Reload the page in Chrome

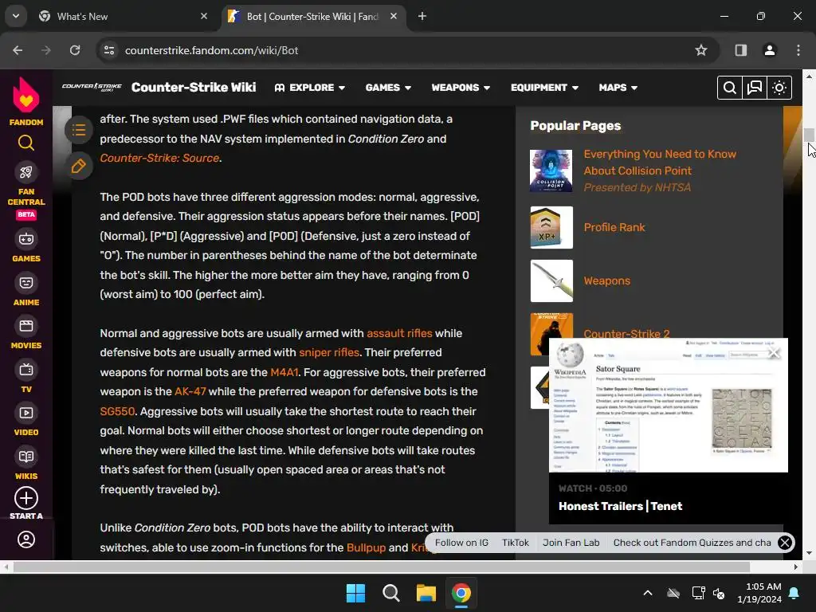(75, 50)
